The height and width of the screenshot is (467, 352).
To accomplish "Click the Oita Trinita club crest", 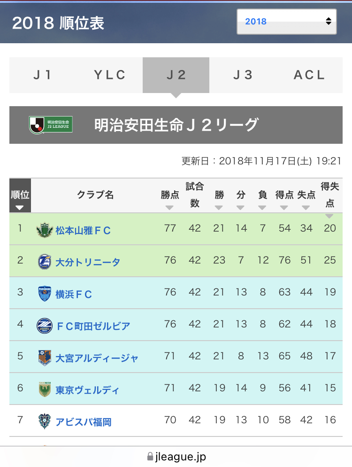I will click(x=44, y=262).
